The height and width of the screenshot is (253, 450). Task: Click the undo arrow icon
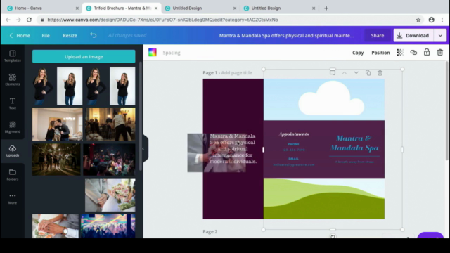click(94, 35)
